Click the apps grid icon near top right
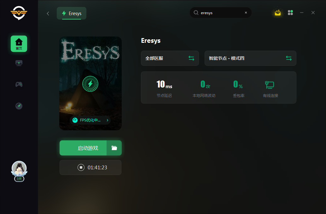 pyautogui.click(x=290, y=13)
